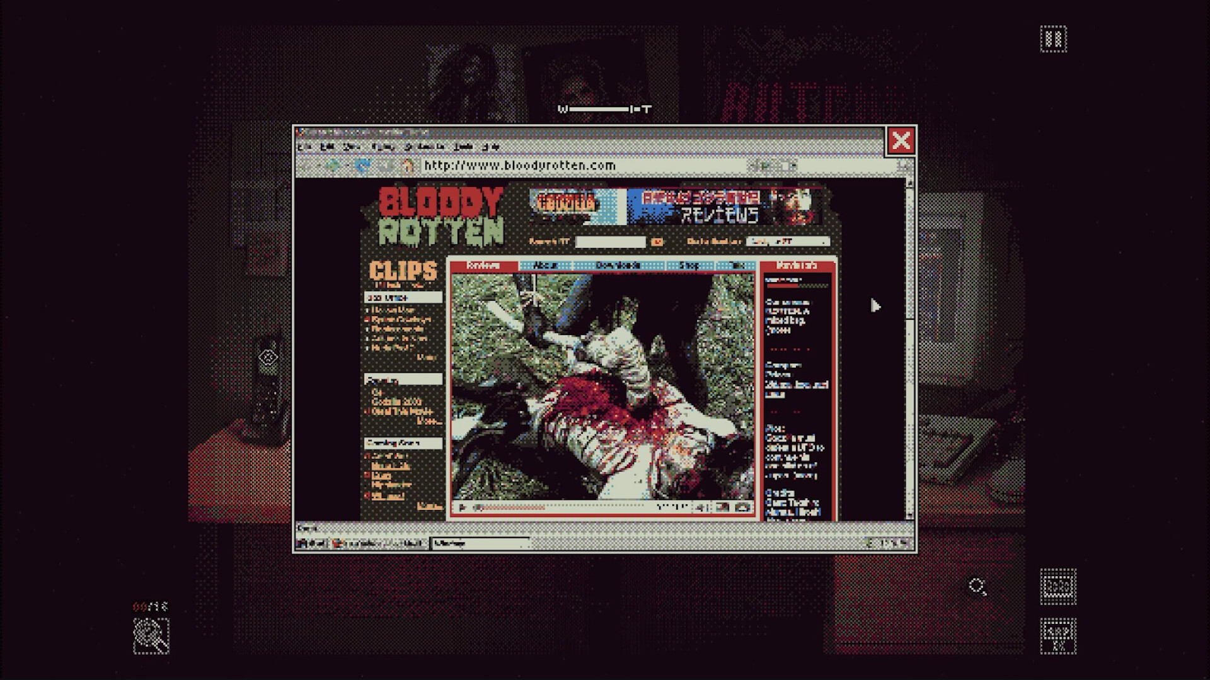Open the Edit menu in the browser

click(x=327, y=147)
